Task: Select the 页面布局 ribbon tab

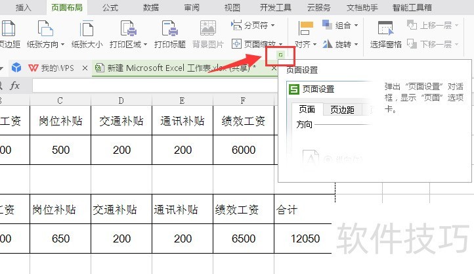Action: [x=67, y=8]
